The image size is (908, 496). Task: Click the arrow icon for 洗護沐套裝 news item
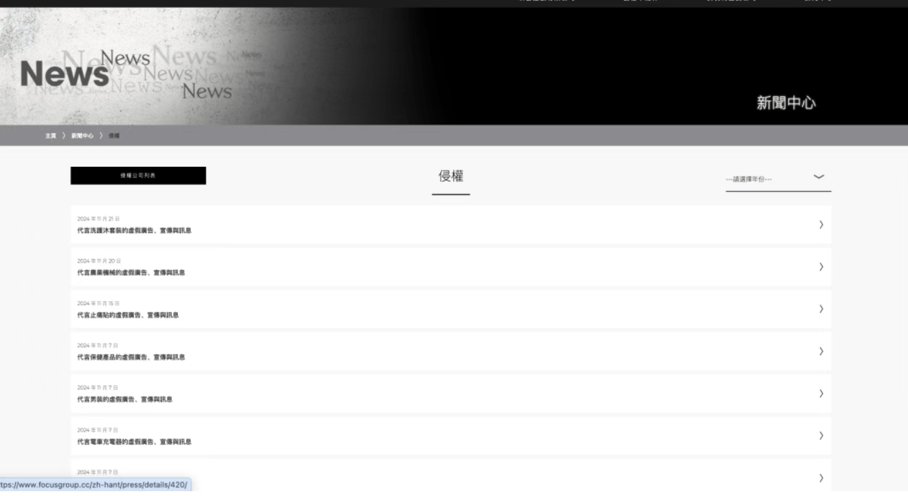click(821, 225)
